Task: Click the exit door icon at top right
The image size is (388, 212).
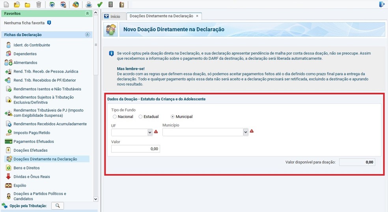Action: pos(382,4)
